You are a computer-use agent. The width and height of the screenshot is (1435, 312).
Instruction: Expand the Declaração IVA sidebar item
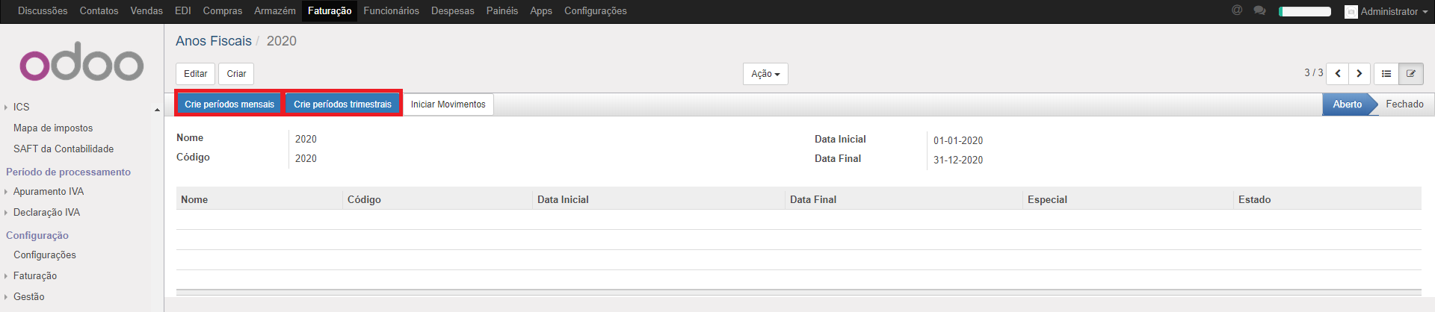[46, 213]
